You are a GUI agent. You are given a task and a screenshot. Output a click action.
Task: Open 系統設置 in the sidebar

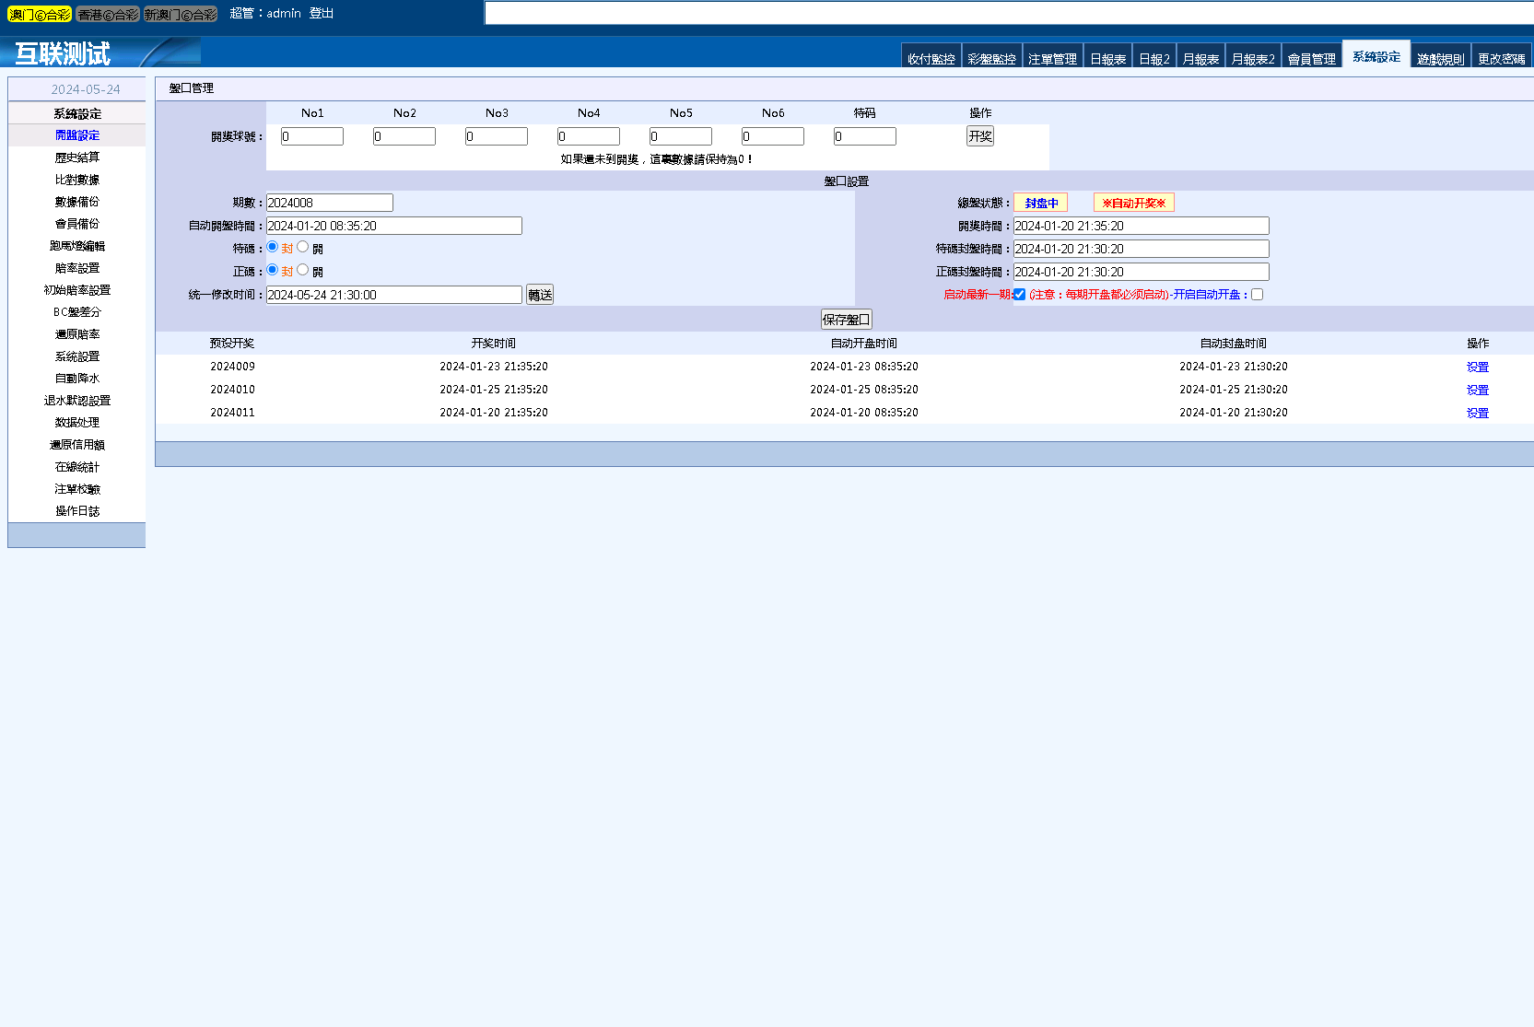click(x=77, y=356)
